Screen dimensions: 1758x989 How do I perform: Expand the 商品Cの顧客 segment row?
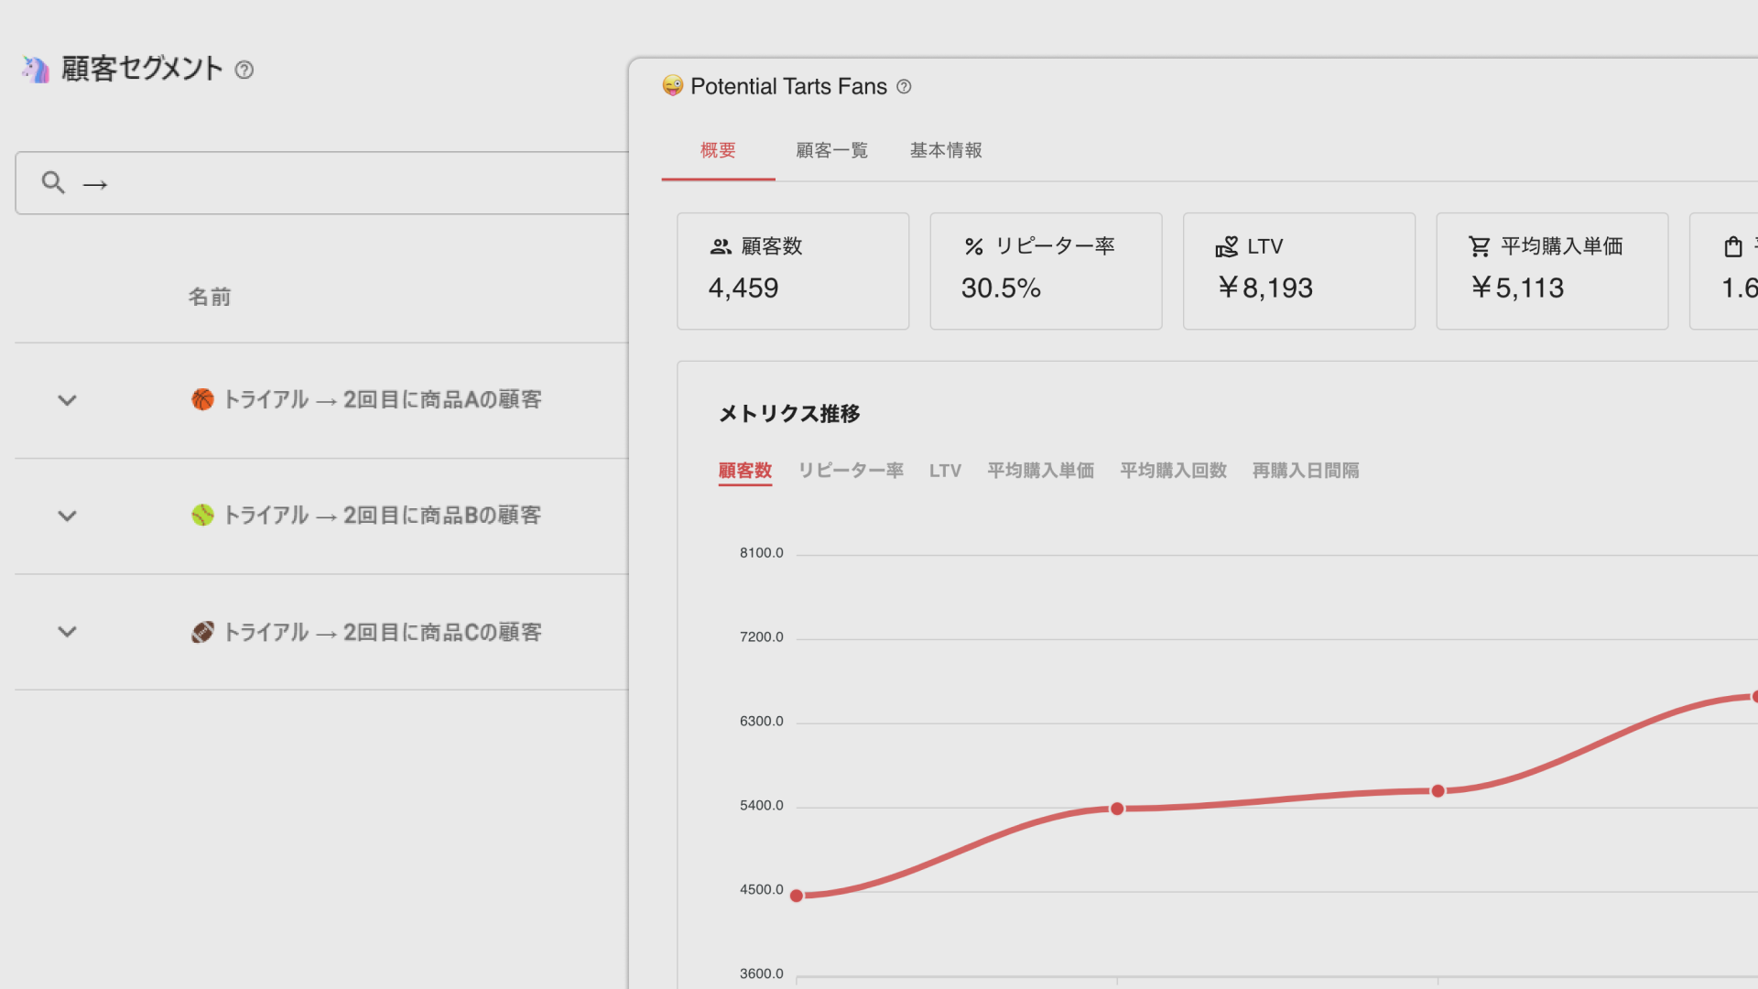click(67, 632)
